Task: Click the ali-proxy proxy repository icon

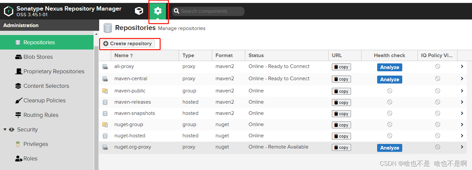Action: coord(105,67)
